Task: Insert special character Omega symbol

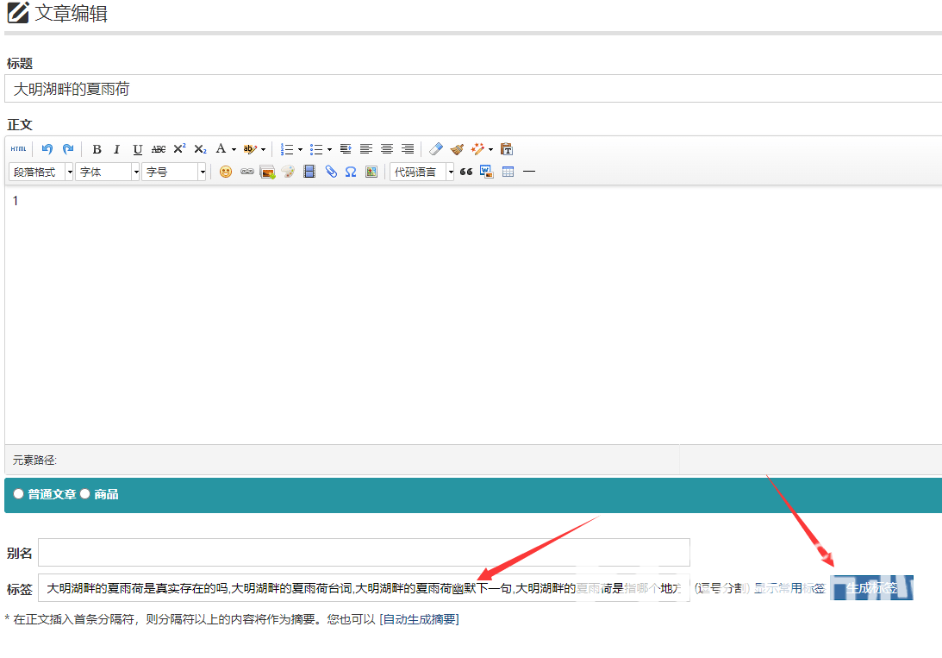Action: pyautogui.click(x=351, y=172)
